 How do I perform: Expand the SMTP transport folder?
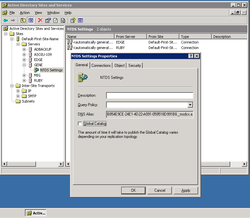click(18, 96)
